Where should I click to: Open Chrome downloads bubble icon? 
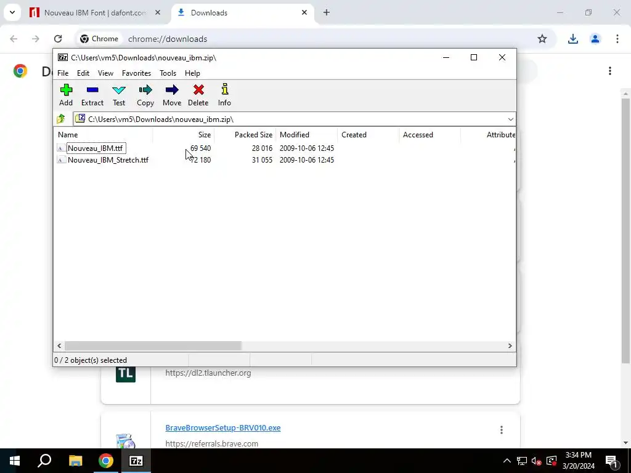(x=572, y=39)
